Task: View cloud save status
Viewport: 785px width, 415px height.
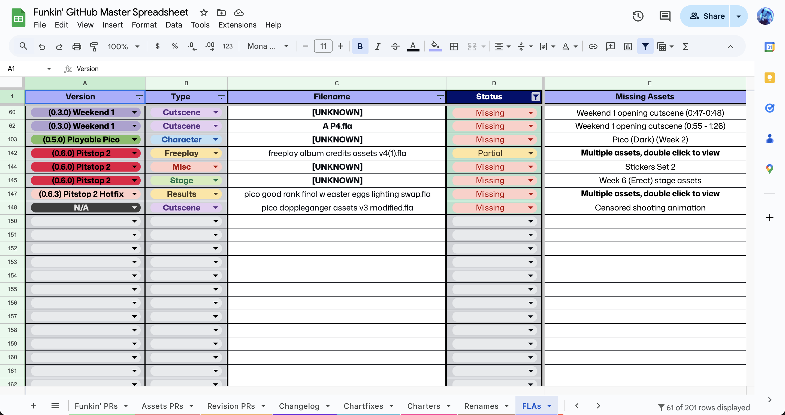Action: click(238, 13)
